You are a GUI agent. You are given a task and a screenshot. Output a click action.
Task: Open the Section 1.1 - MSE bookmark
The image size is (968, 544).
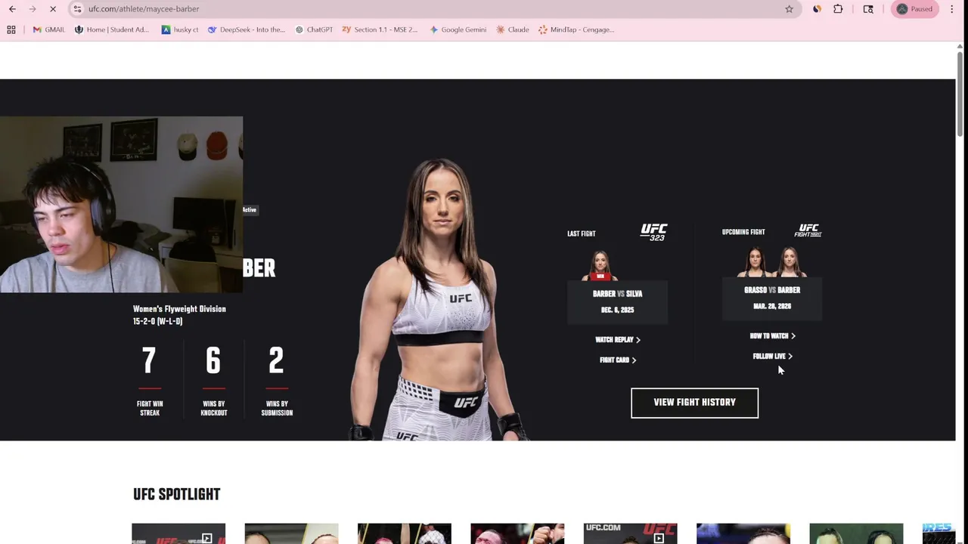pyautogui.click(x=380, y=29)
